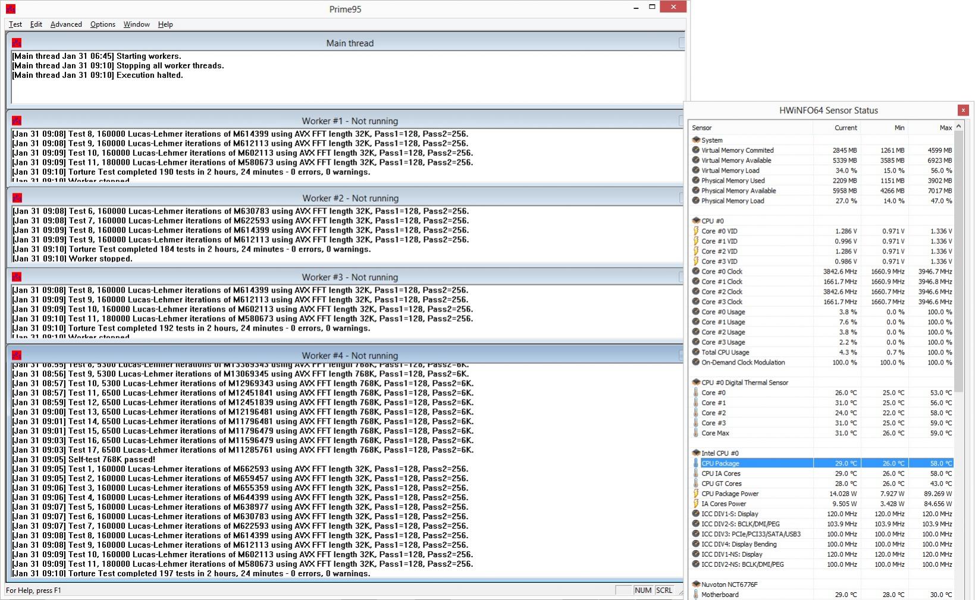Close the HWiNFO64 Sensor Status window
Viewport: 975px width, 600px height.
click(963, 110)
